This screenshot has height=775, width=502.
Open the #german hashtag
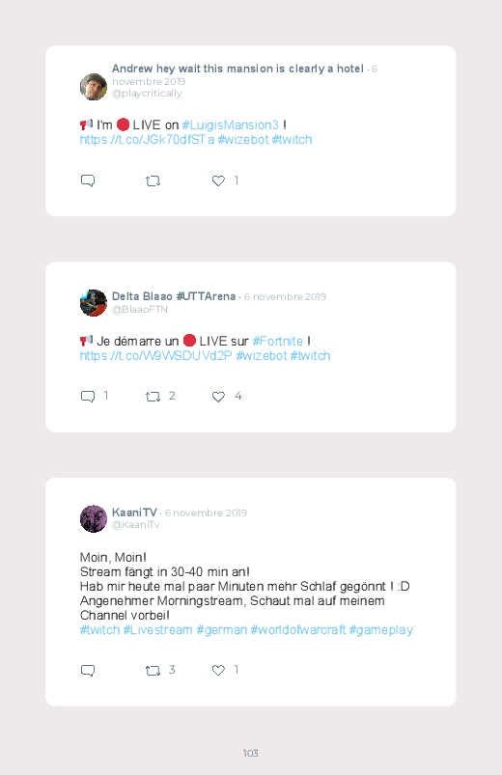[222, 630]
